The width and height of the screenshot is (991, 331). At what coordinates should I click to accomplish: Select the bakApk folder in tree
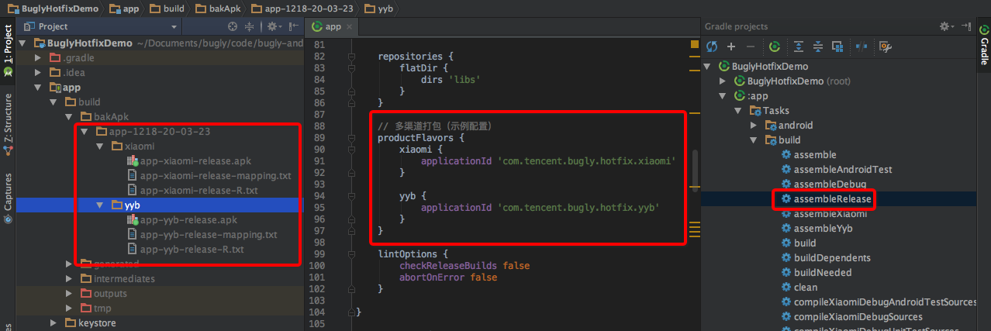104,117
